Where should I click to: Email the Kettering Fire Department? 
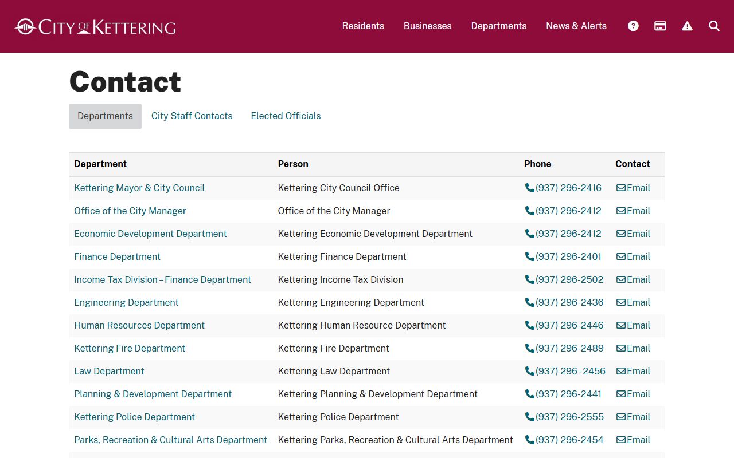pyautogui.click(x=633, y=348)
